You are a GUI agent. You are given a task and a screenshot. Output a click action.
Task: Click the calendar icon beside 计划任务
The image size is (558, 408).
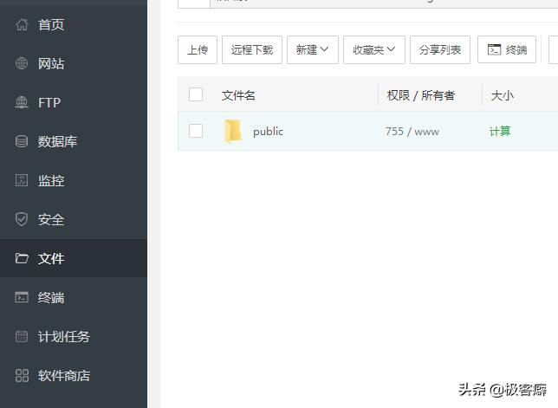coord(22,336)
